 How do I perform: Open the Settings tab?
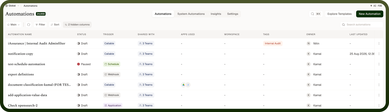tap(233, 14)
